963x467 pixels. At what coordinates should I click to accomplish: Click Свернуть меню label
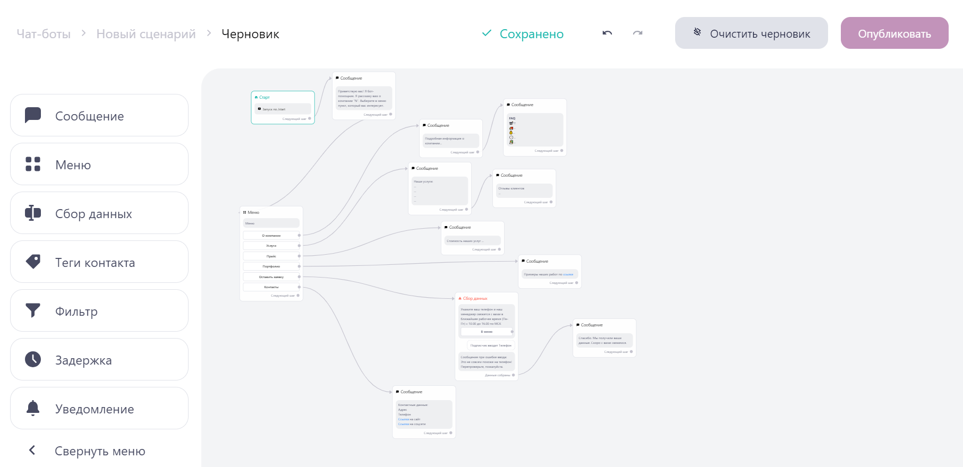(x=100, y=451)
